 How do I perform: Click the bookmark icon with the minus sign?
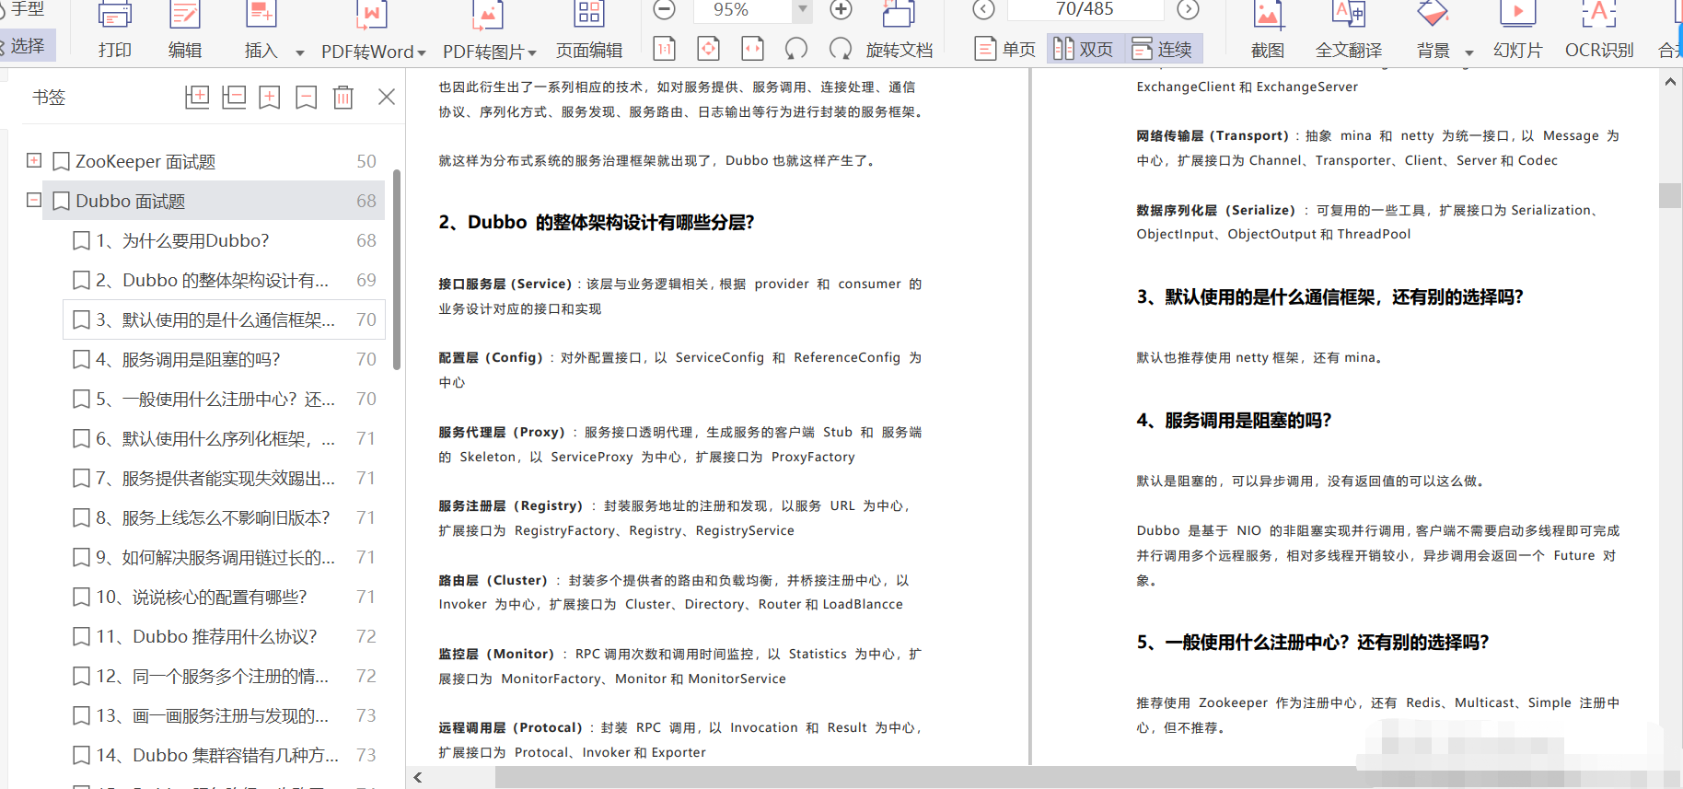coord(307,97)
